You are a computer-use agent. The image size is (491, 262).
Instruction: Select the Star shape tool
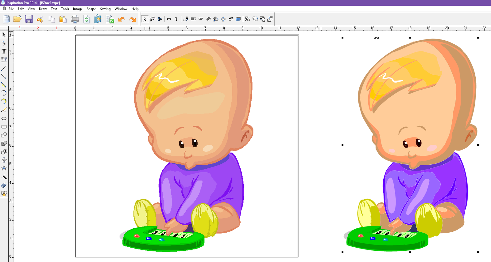pos(4,168)
